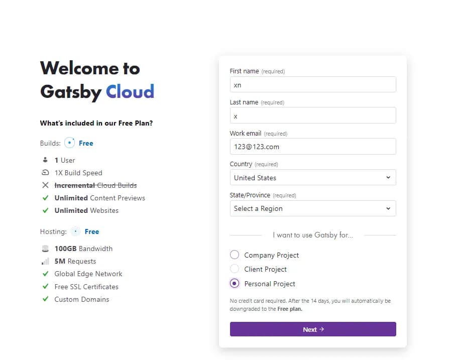Click the Work email field with 123@123.com
The height and width of the screenshot is (360, 457).
point(313,146)
